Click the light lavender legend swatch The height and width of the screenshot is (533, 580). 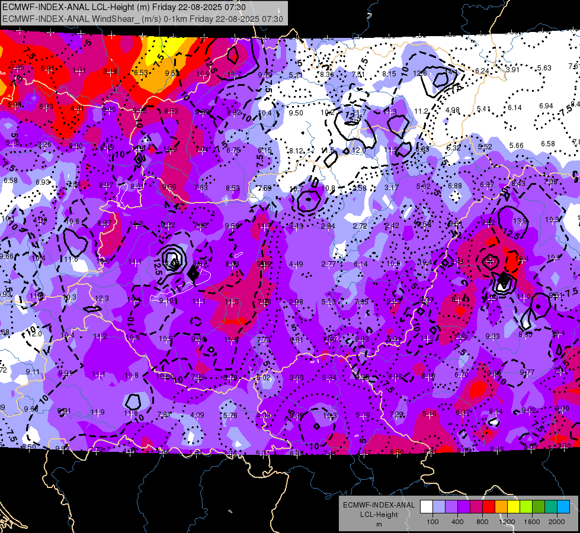point(438,507)
